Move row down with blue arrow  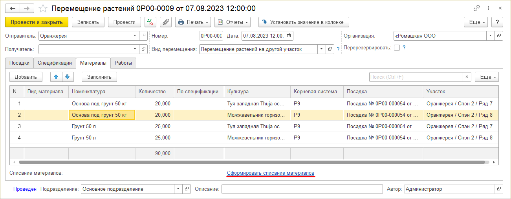67,77
